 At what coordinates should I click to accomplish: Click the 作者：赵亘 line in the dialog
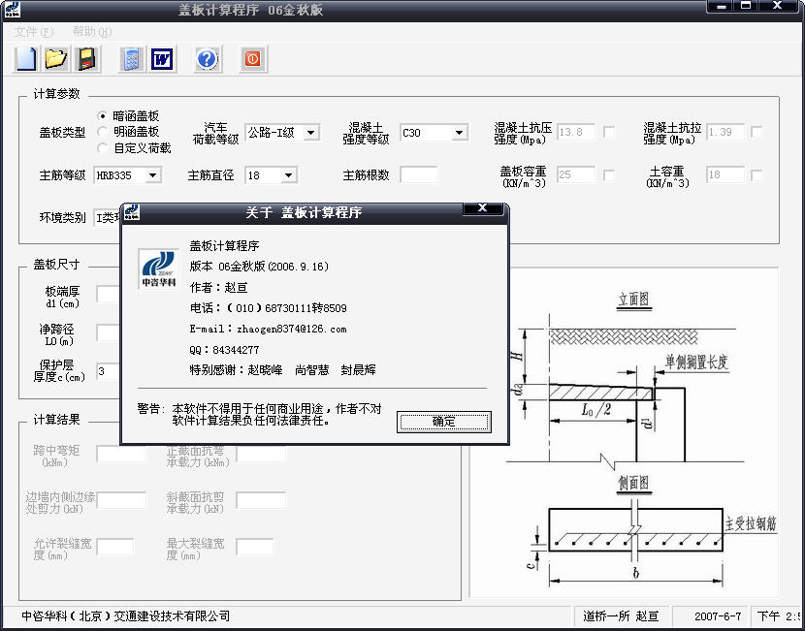point(218,288)
